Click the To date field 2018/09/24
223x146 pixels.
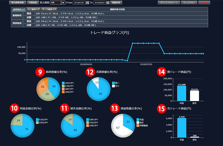100,3
